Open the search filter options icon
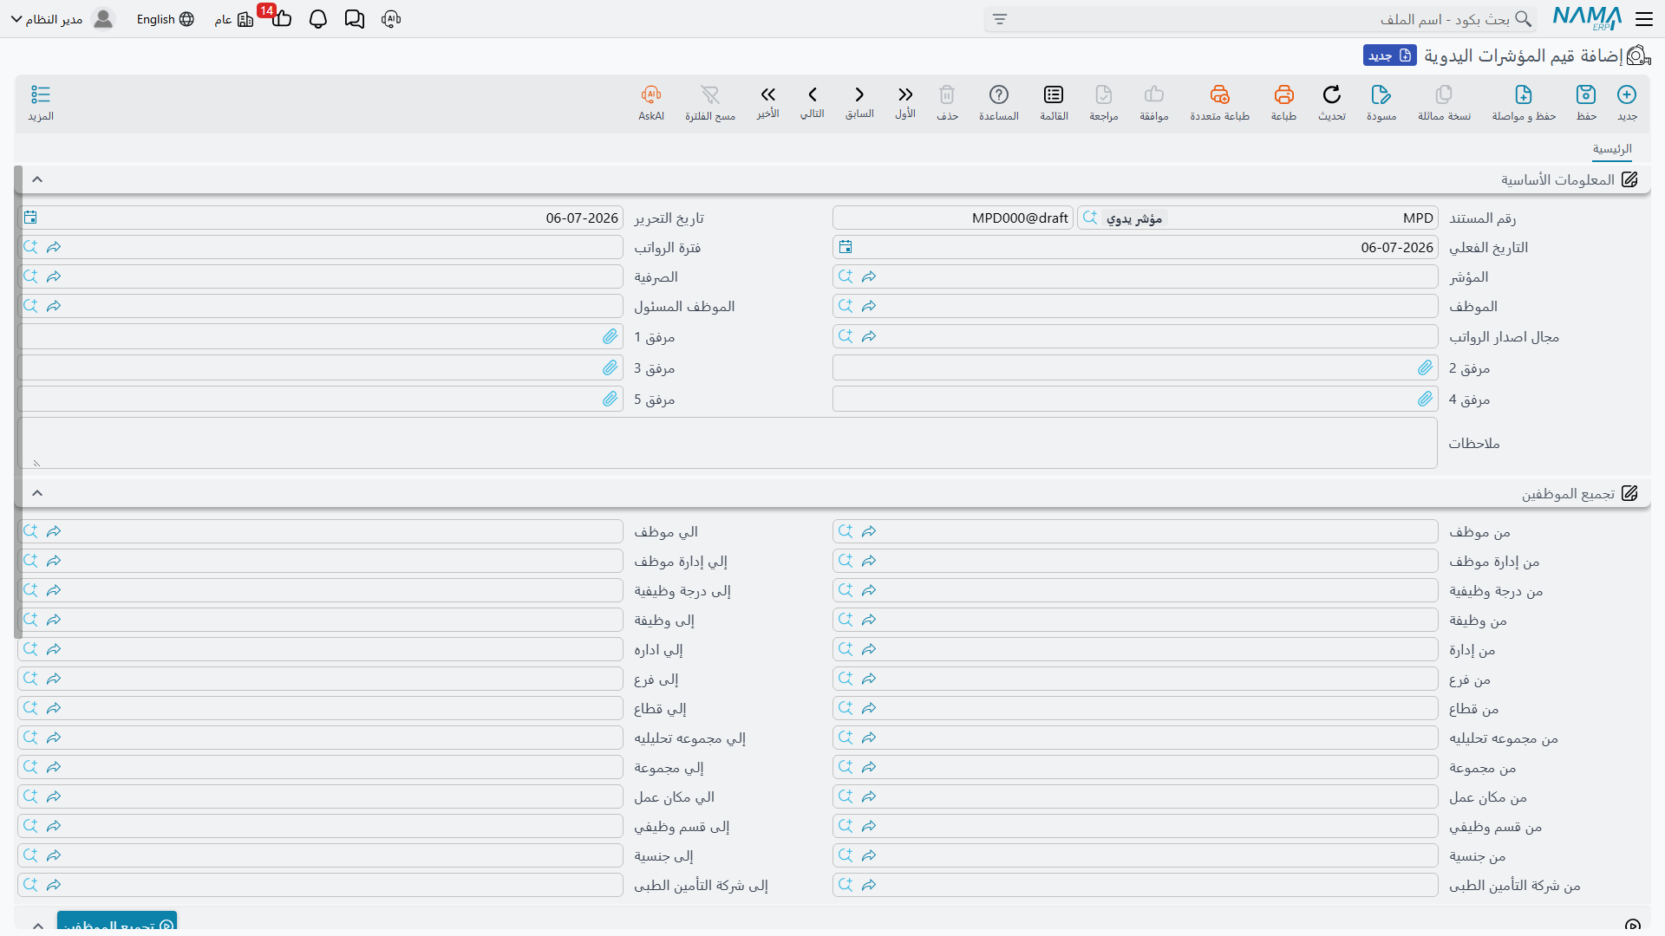 (x=1000, y=19)
